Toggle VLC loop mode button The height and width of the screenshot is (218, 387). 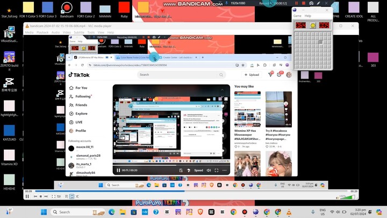72,196
